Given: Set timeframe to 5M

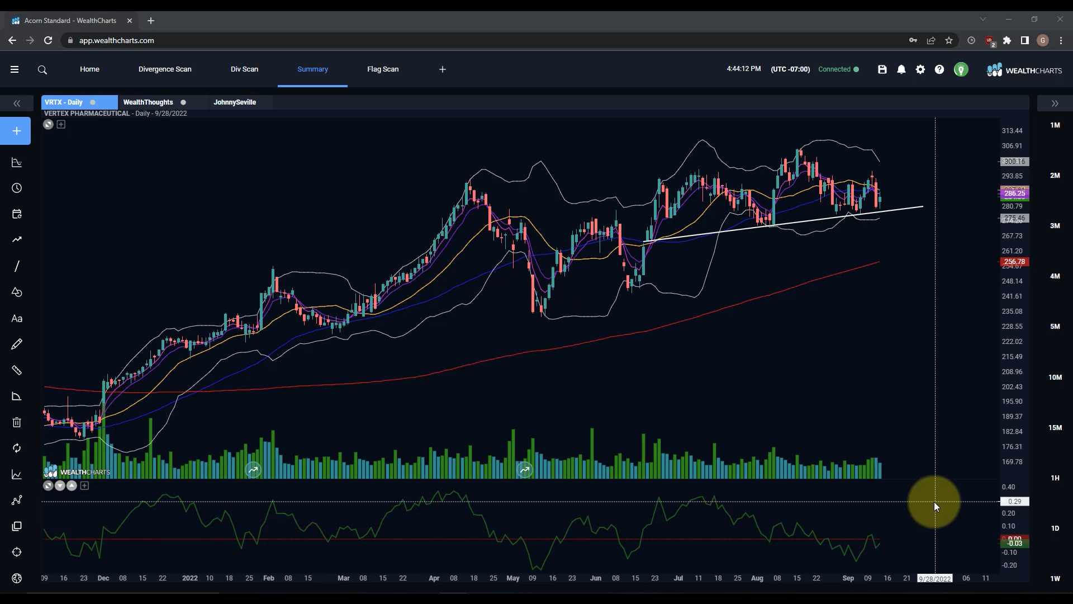Looking at the screenshot, I should 1055,327.
